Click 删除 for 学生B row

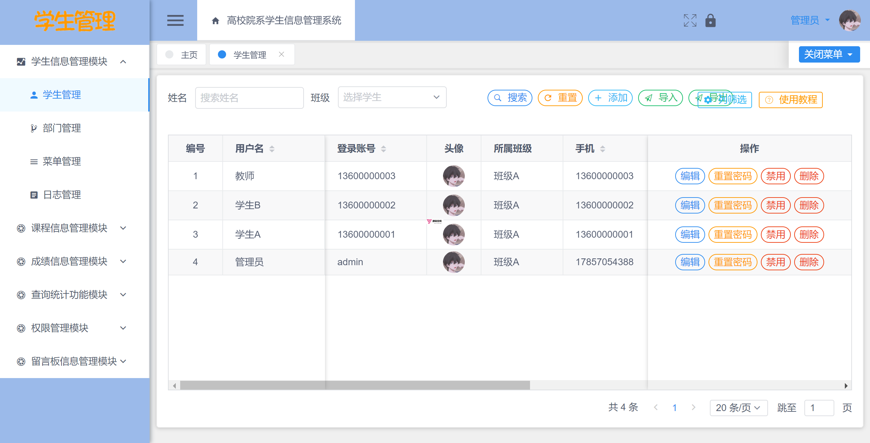(809, 205)
